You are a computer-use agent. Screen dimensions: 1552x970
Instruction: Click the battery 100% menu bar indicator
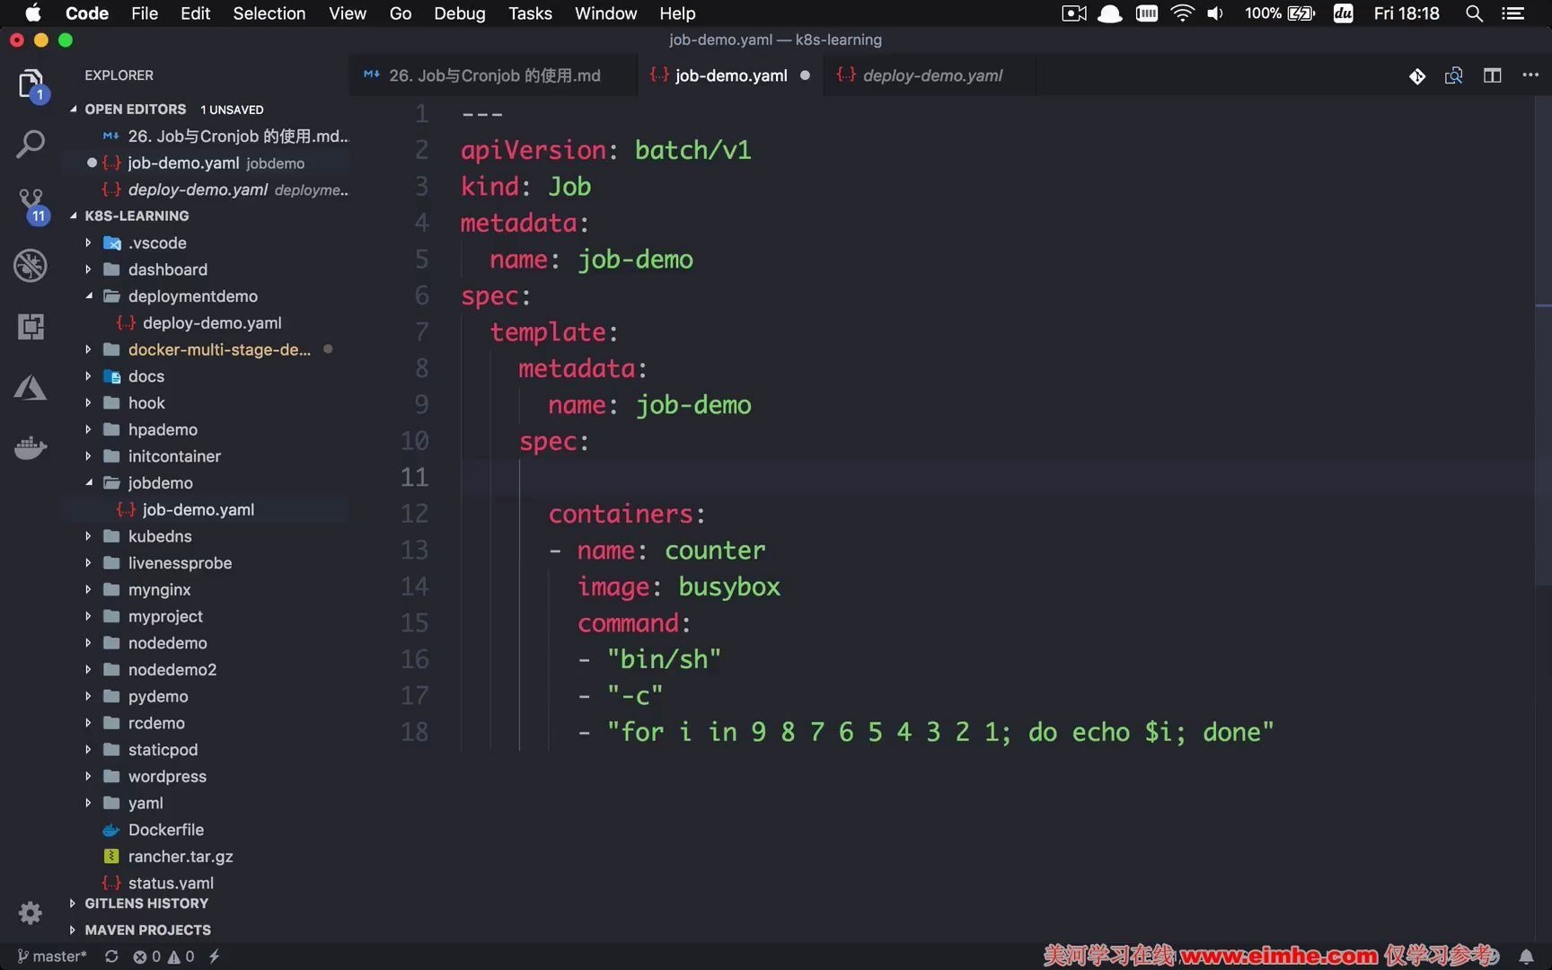[1279, 13]
